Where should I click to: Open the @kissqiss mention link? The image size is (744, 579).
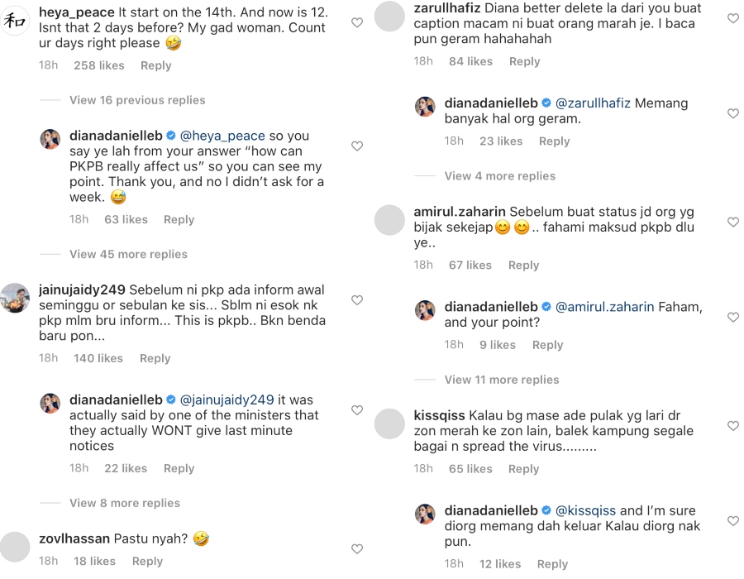pyautogui.click(x=585, y=510)
